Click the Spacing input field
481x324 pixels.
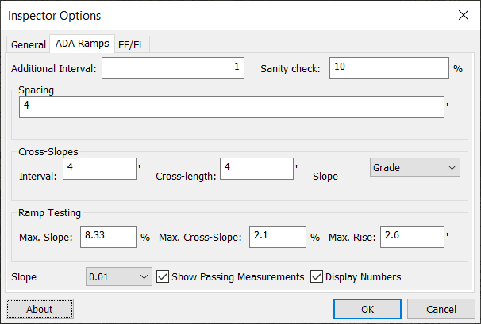232,107
